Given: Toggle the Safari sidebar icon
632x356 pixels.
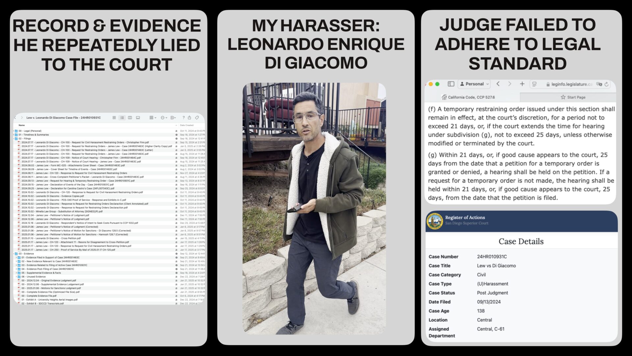Looking at the screenshot, I should [451, 84].
